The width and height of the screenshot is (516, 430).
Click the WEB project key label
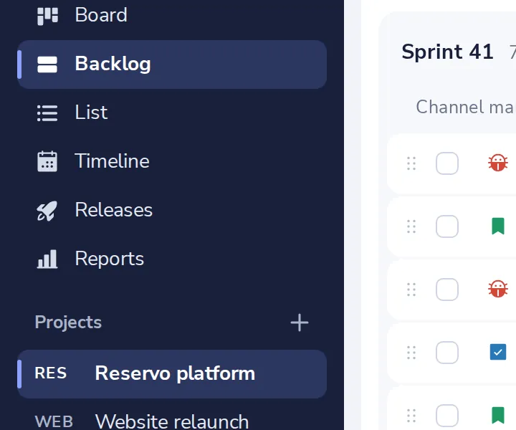pos(54,422)
